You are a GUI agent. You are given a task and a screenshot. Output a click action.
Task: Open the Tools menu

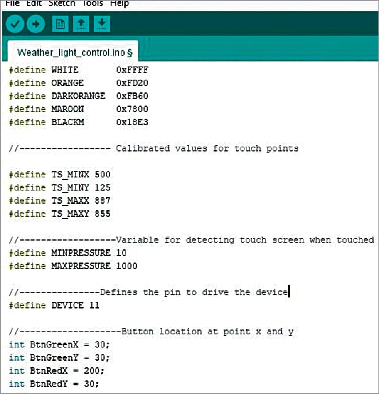(92, 4)
